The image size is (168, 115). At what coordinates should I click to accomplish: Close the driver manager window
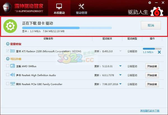(x=163, y=3)
